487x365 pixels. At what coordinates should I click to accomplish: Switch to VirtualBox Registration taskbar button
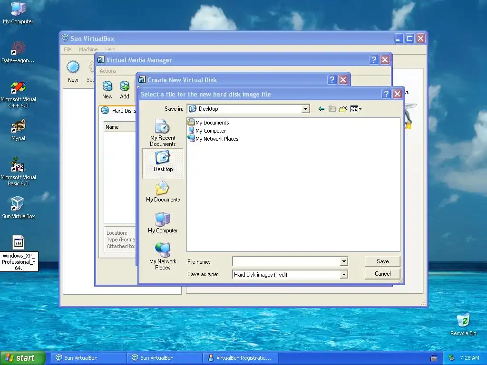[241, 358]
